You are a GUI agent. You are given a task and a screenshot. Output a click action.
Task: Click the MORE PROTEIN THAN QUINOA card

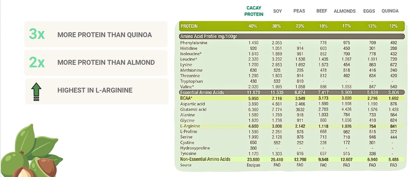pyautogui.click(x=96, y=34)
